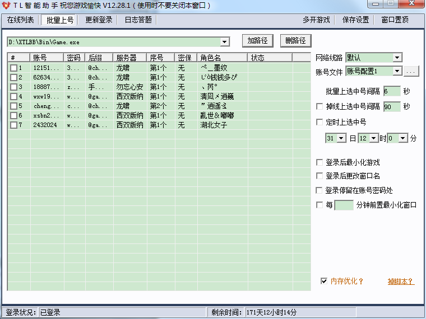Click the application logo icon in title bar

[6, 5]
